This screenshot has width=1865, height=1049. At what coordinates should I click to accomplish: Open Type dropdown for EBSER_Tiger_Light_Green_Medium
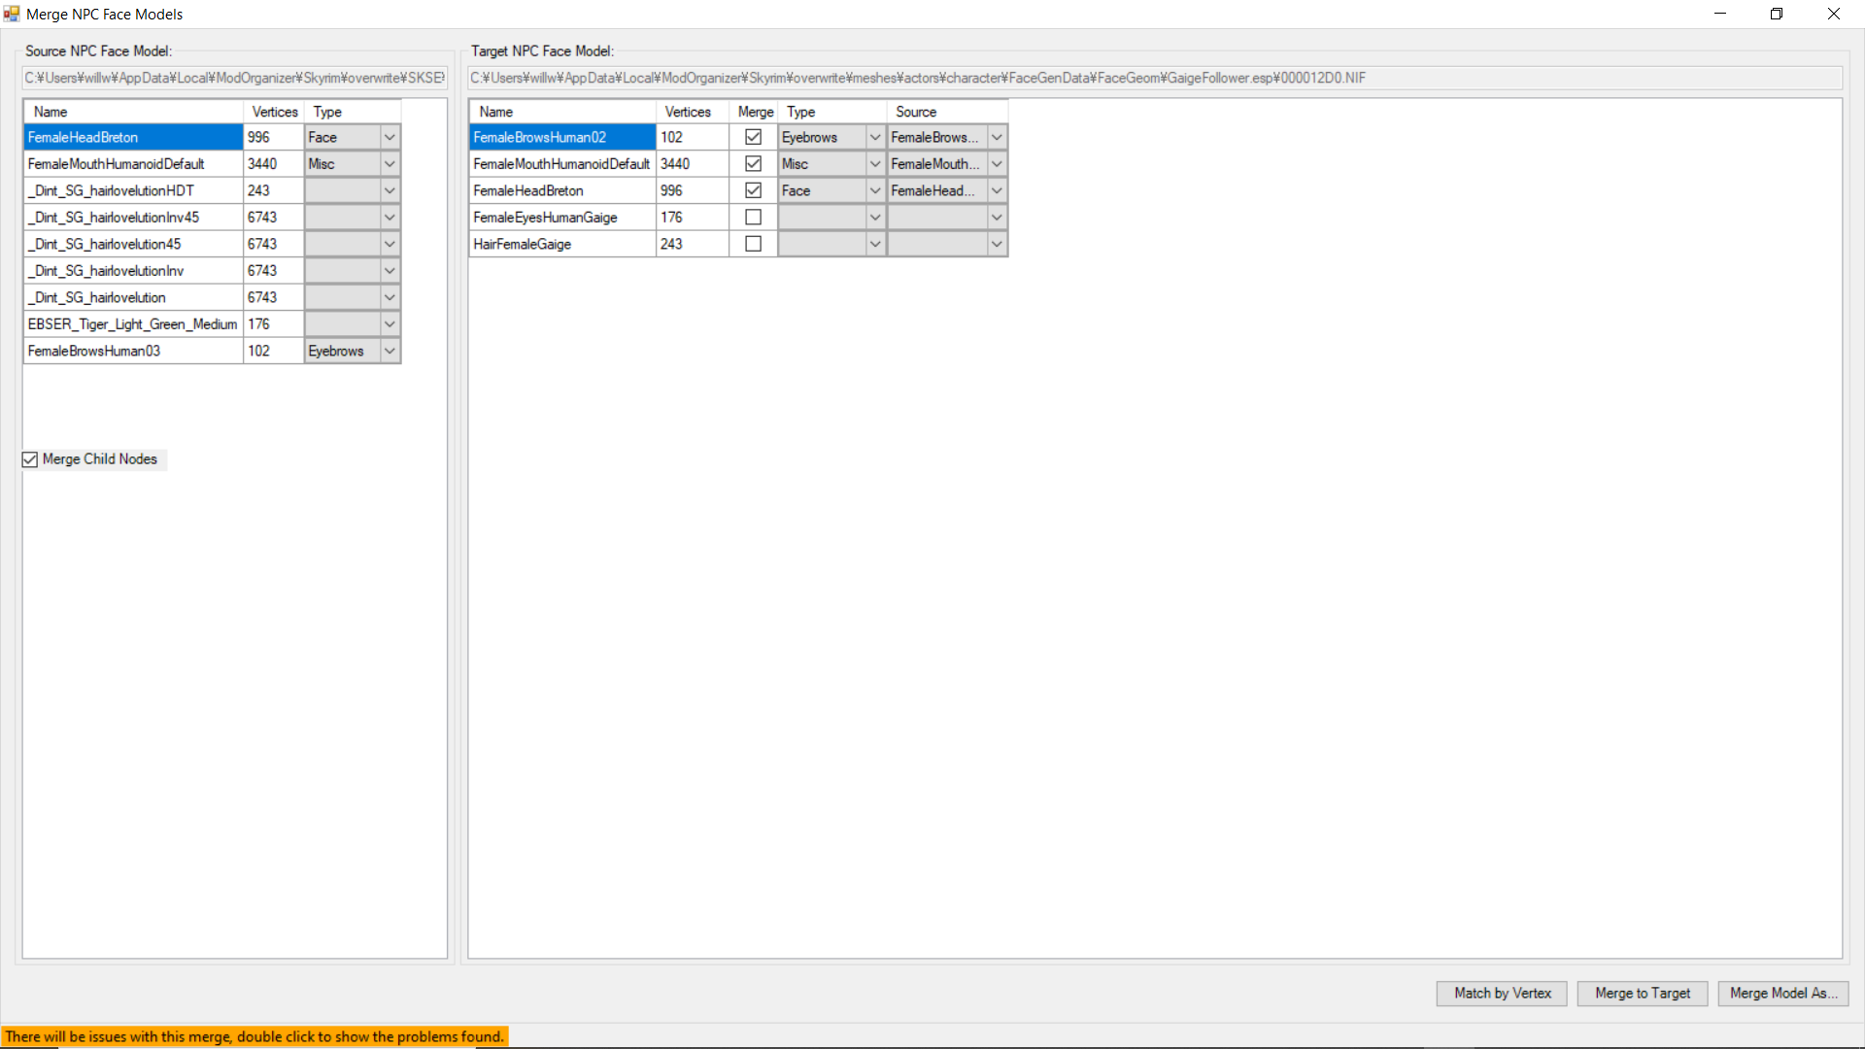(x=389, y=323)
